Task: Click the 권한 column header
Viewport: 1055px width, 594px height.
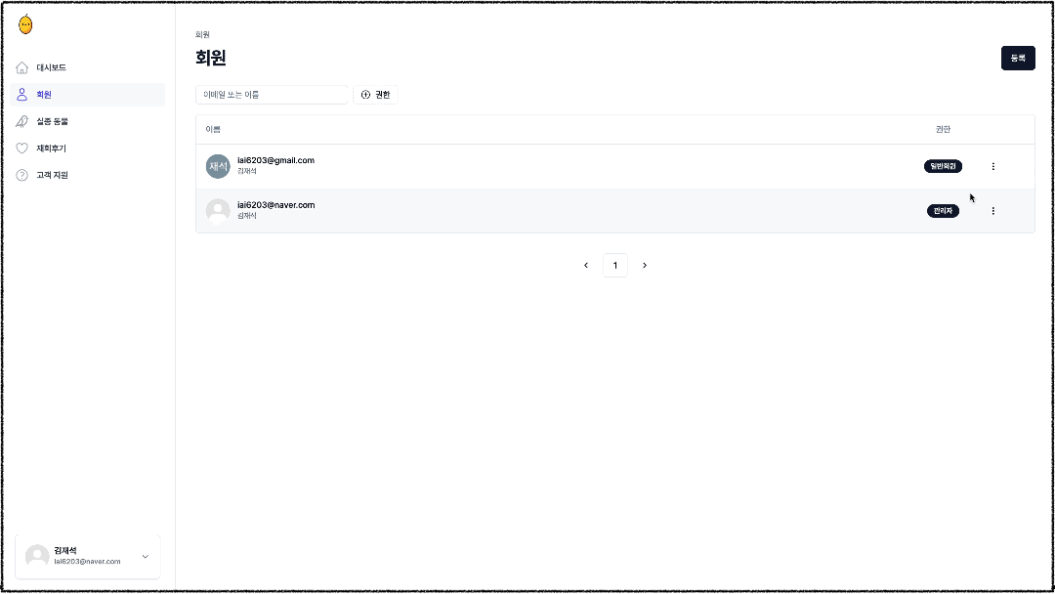Action: click(943, 130)
